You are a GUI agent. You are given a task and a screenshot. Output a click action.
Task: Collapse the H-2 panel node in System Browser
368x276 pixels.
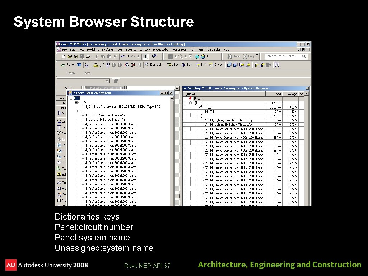tap(190, 103)
